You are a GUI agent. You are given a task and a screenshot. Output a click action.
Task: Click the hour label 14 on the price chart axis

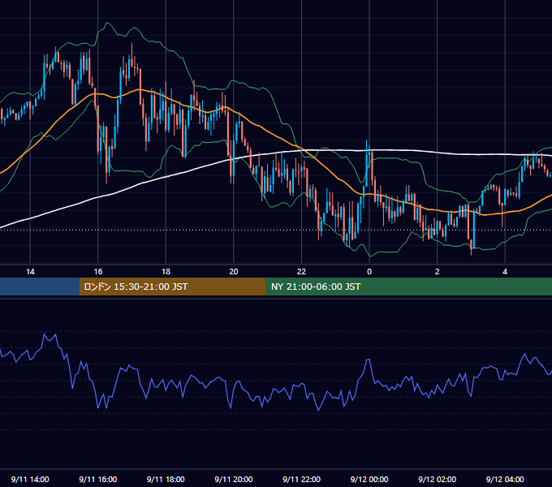click(30, 272)
